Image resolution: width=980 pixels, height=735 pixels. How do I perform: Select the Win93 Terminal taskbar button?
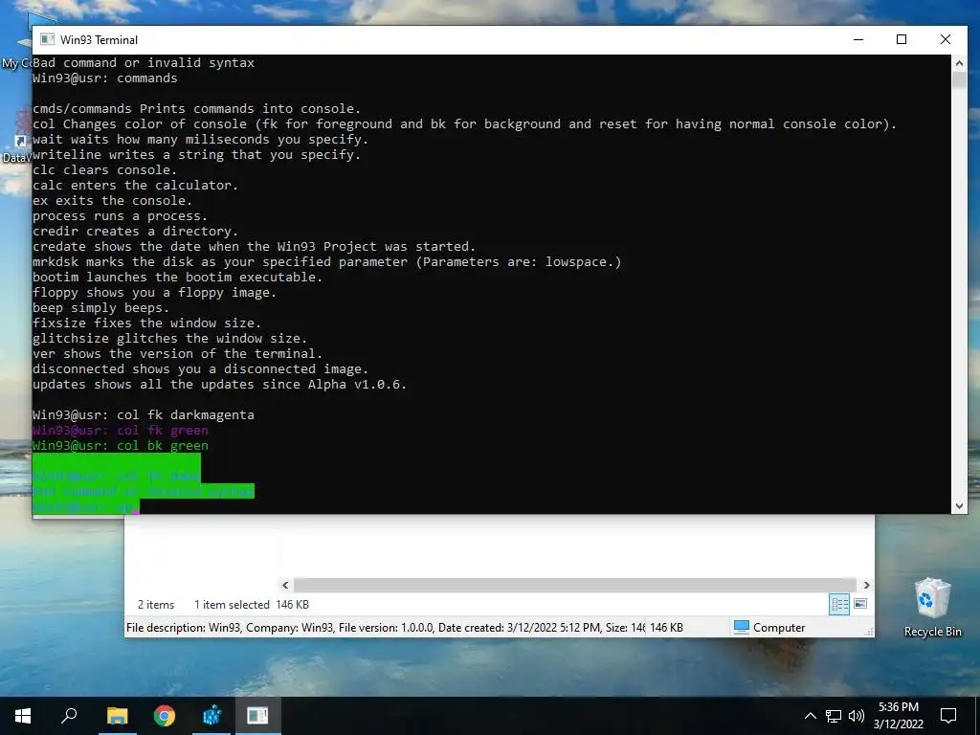click(257, 716)
